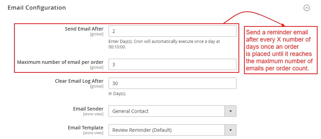
Task: Click the Send Email After label
Action: click(x=84, y=29)
